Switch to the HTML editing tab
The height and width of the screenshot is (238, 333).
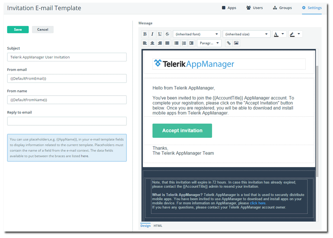coord(158,225)
